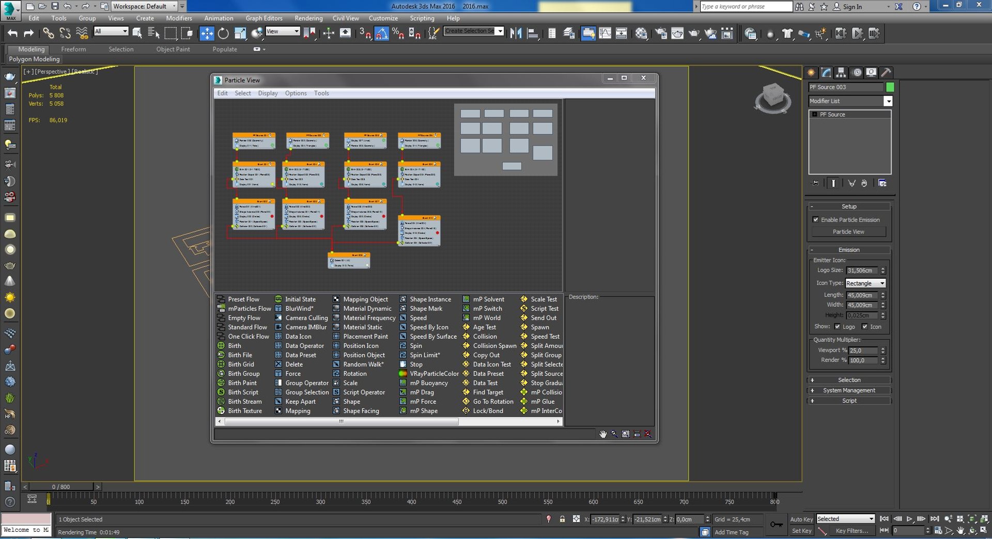Open the Modify panel tab icon
992x539 pixels.
coord(826,72)
